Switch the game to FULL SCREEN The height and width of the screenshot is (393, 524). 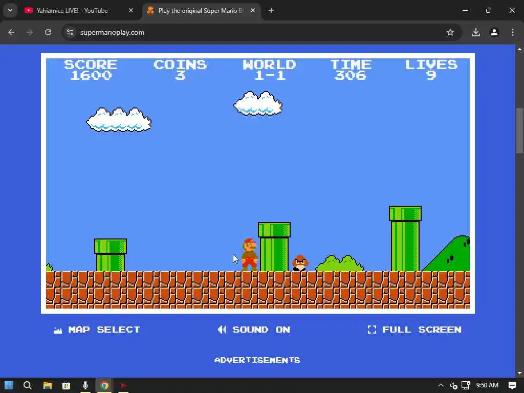pos(414,330)
